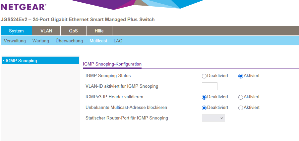Screen dimensions: 299x141
Task: Expand Statischer Router-Port dropdown
Action: click(x=213, y=118)
